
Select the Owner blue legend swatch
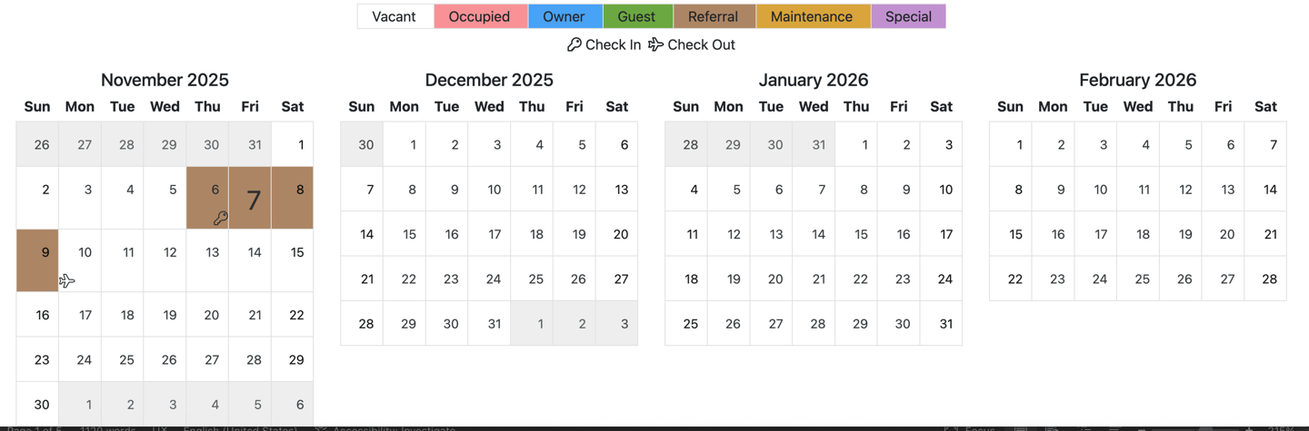pyautogui.click(x=565, y=16)
